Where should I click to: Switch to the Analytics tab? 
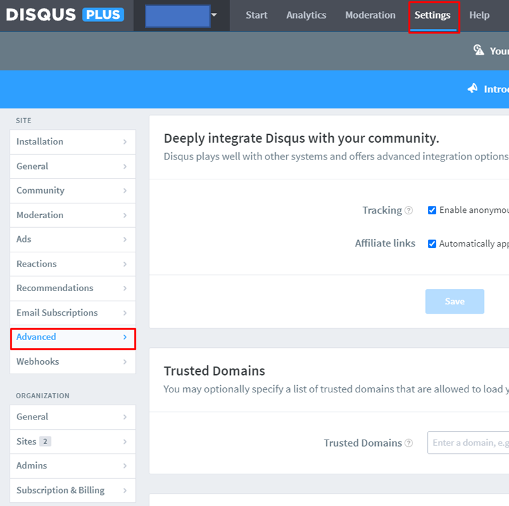306,15
